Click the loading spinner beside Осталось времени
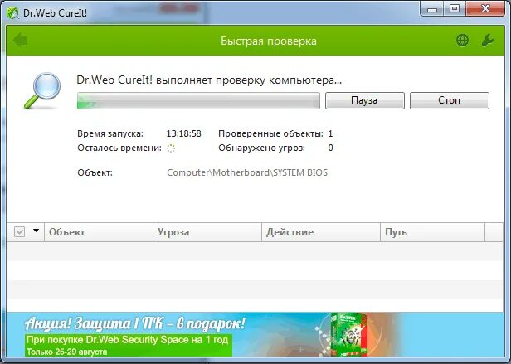Screen dimensions: 511x364 tap(171, 148)
